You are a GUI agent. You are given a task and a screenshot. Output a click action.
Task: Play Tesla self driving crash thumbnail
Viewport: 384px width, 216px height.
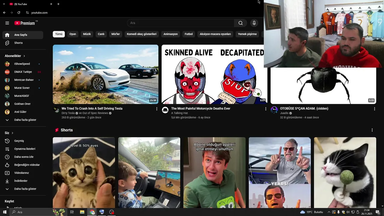[x=106, y=74]
